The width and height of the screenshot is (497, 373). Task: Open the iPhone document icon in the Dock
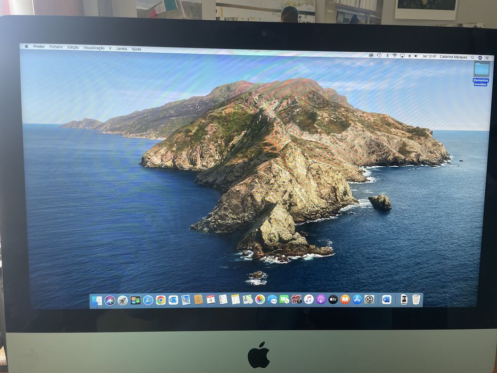click(404, 299)
